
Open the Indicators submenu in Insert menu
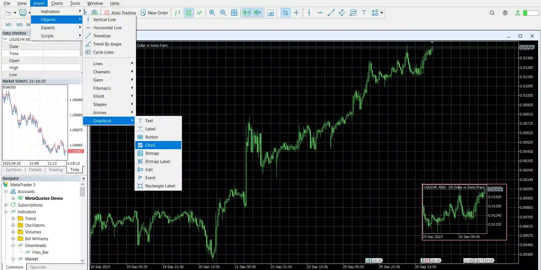[56, 12]
